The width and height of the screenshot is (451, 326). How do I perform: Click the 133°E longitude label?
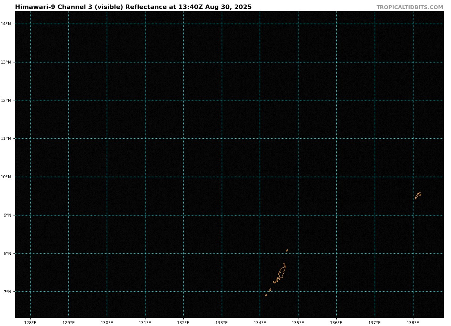(222, 323)
